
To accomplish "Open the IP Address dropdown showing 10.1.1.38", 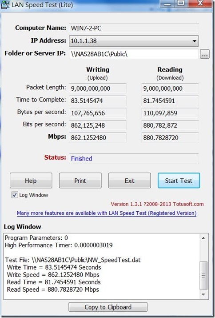I will point(134,41).
